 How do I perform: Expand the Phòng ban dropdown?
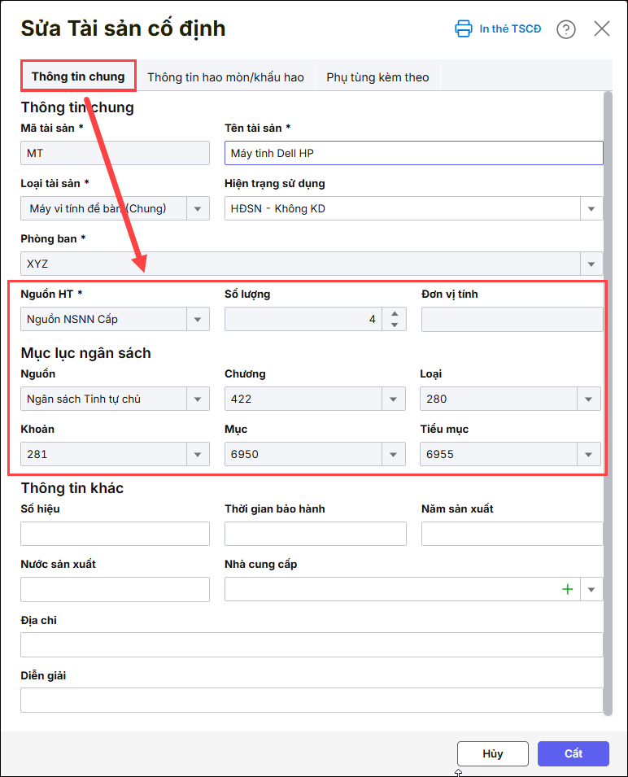[591, 264]
